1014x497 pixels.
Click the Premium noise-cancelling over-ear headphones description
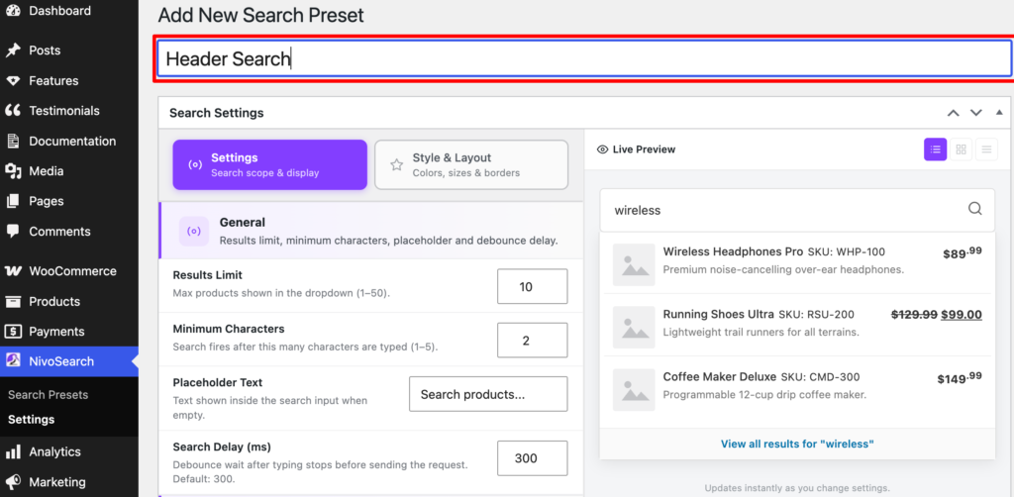(x=783, y=269)
